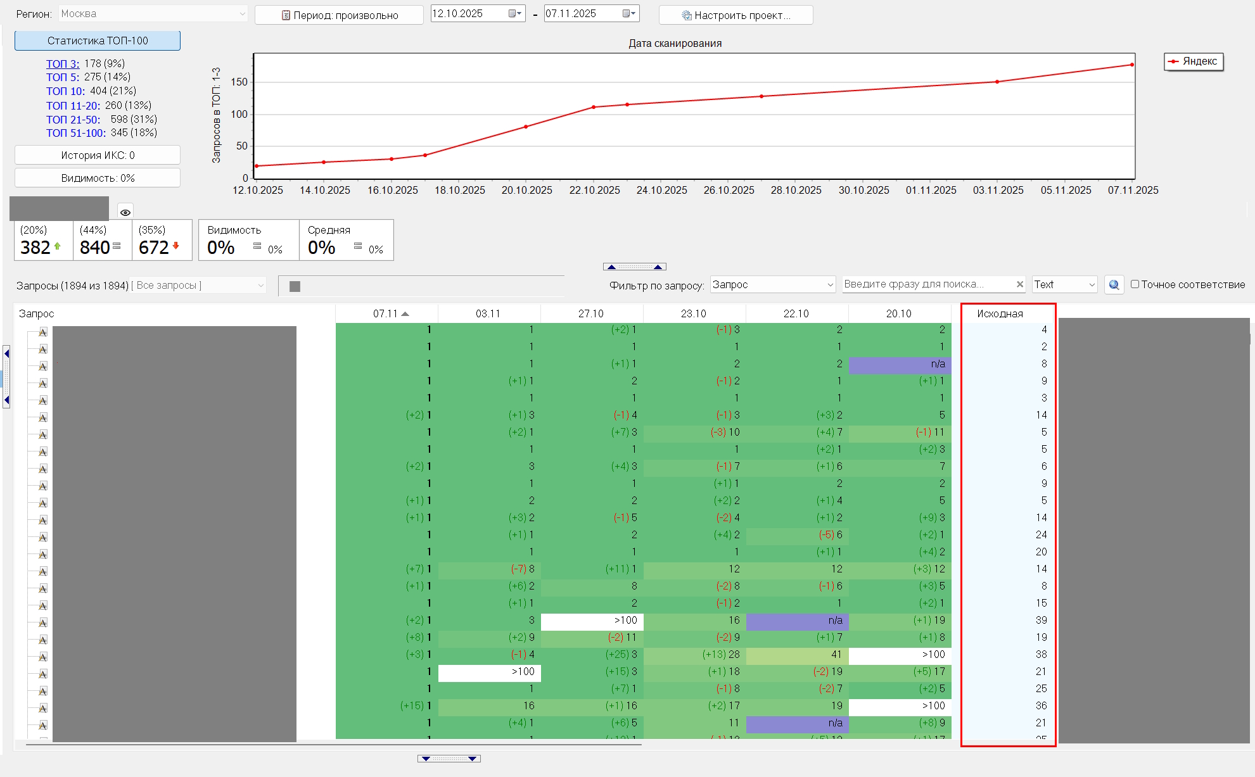
Task: Open the Text match mode dropdown
Action: coord(1064,285)
